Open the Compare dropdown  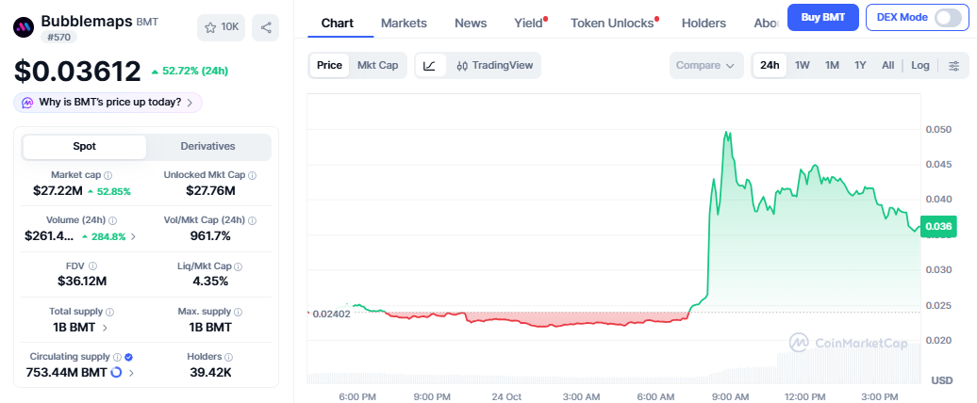[x=706, y=65]
